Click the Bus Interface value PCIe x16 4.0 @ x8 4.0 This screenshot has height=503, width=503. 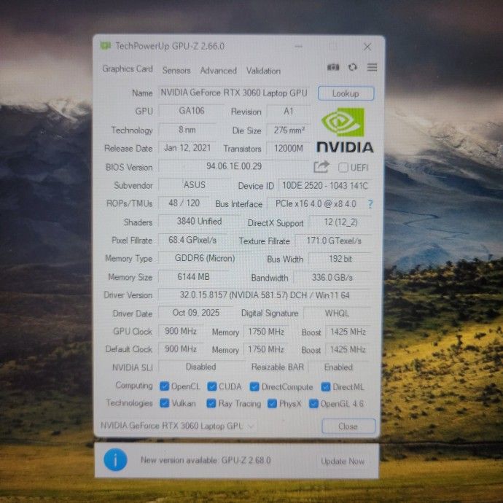pyautogui.click(x=316, y=204)
